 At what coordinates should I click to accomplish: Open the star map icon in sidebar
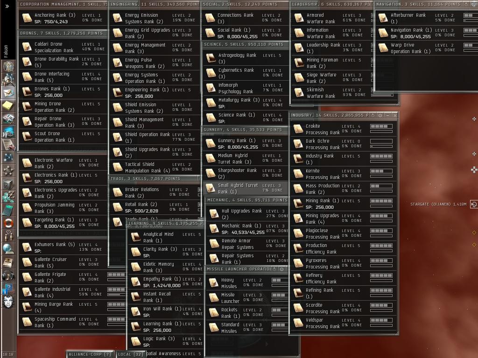[x=8, y=158]
